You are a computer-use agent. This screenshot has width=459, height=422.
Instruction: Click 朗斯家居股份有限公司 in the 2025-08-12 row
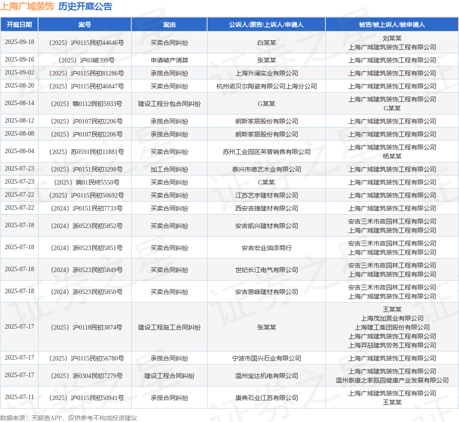click(266, 121)
